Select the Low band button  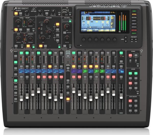pos(58,40)
